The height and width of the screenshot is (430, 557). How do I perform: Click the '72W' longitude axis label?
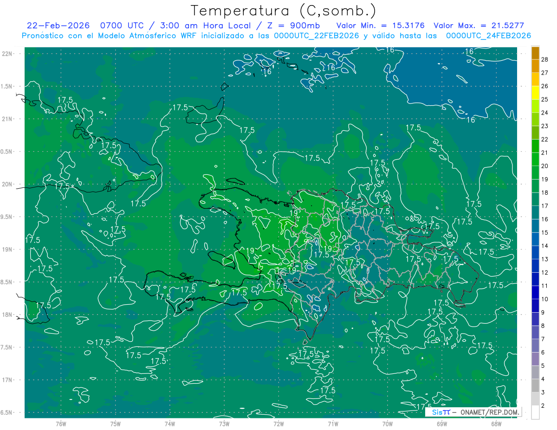pyautogui.click(x=278, y=424)
